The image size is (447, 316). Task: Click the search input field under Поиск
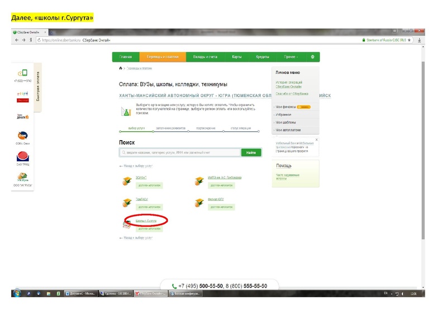[179, 152]
